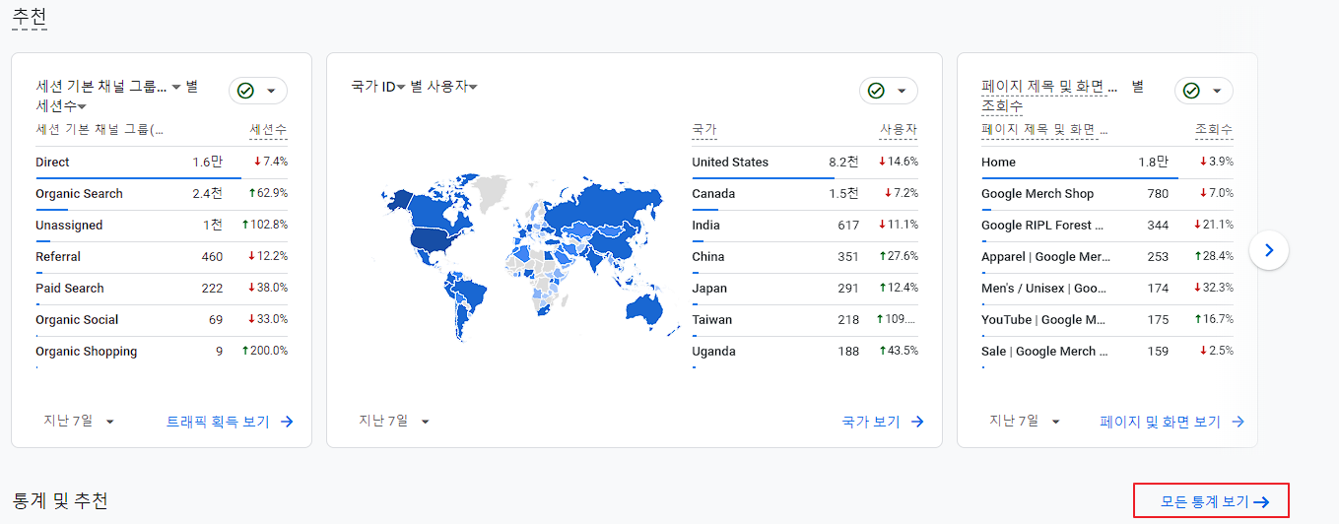Screen dimensions: 1339x524
Task: Click the 사용자 column header
Action: point(899,129)
